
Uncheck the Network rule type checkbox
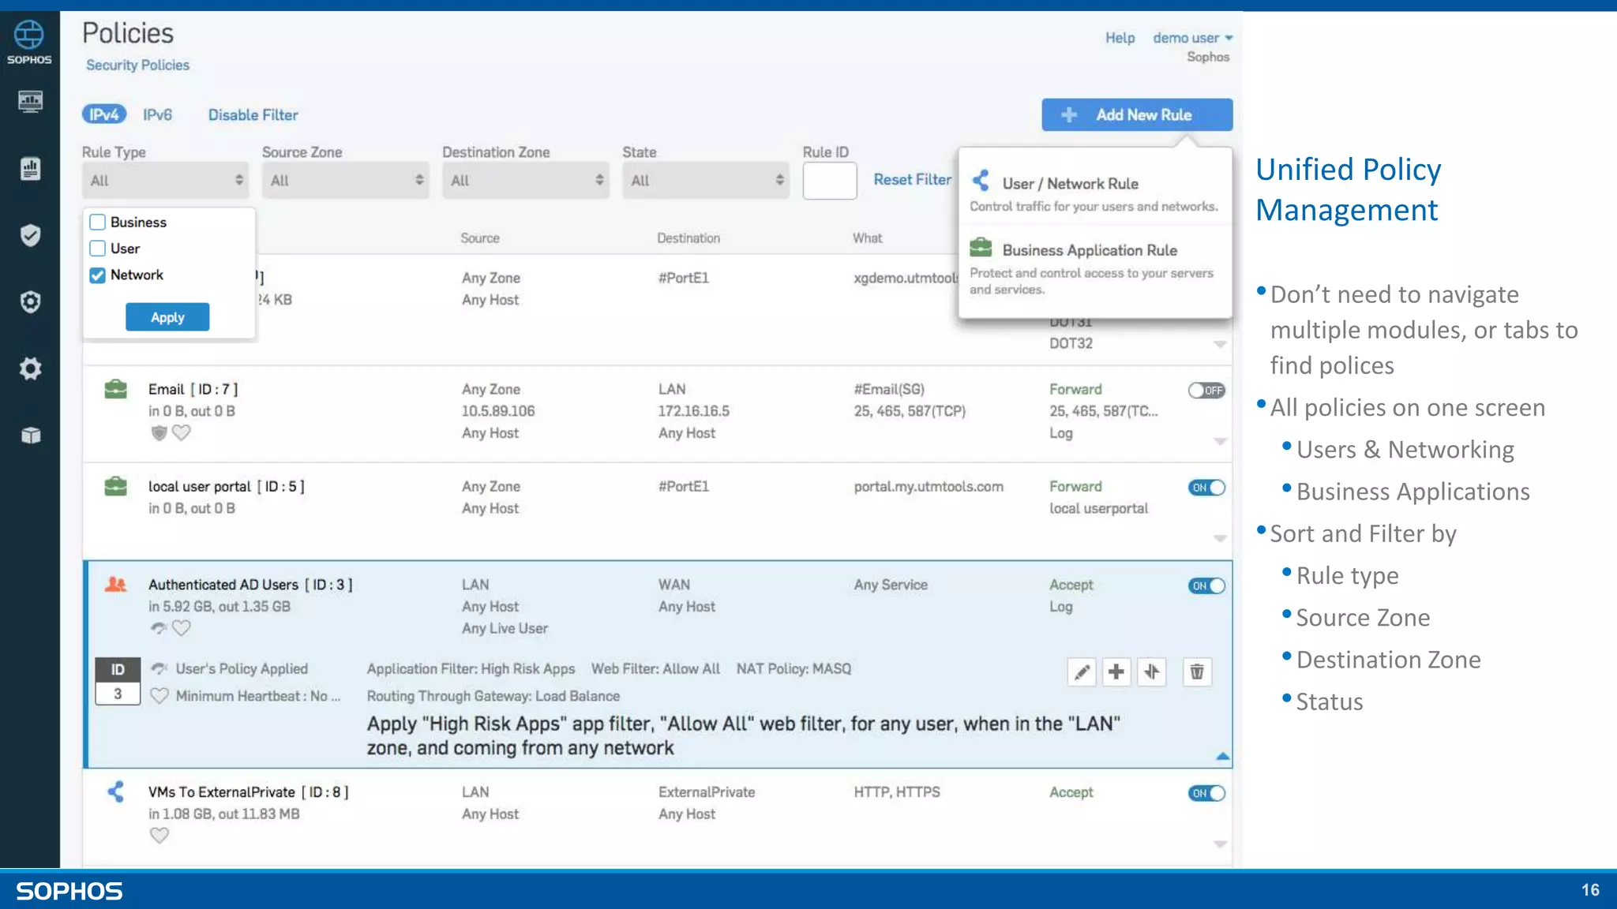[x=98, y=275]
